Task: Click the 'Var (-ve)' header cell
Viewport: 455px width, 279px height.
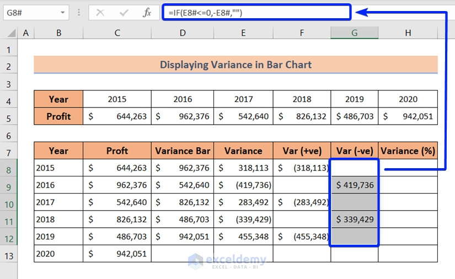Action: 354,151
